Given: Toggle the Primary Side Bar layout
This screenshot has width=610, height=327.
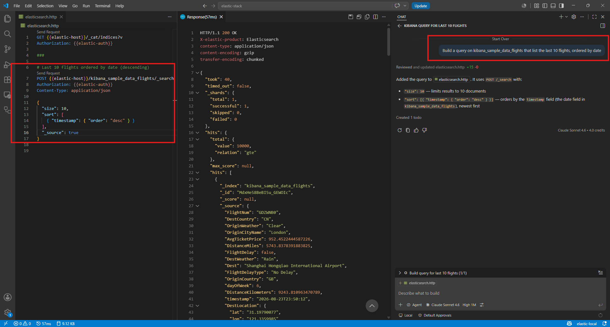Looking at the screenshot, I should [x=545, y=6].
